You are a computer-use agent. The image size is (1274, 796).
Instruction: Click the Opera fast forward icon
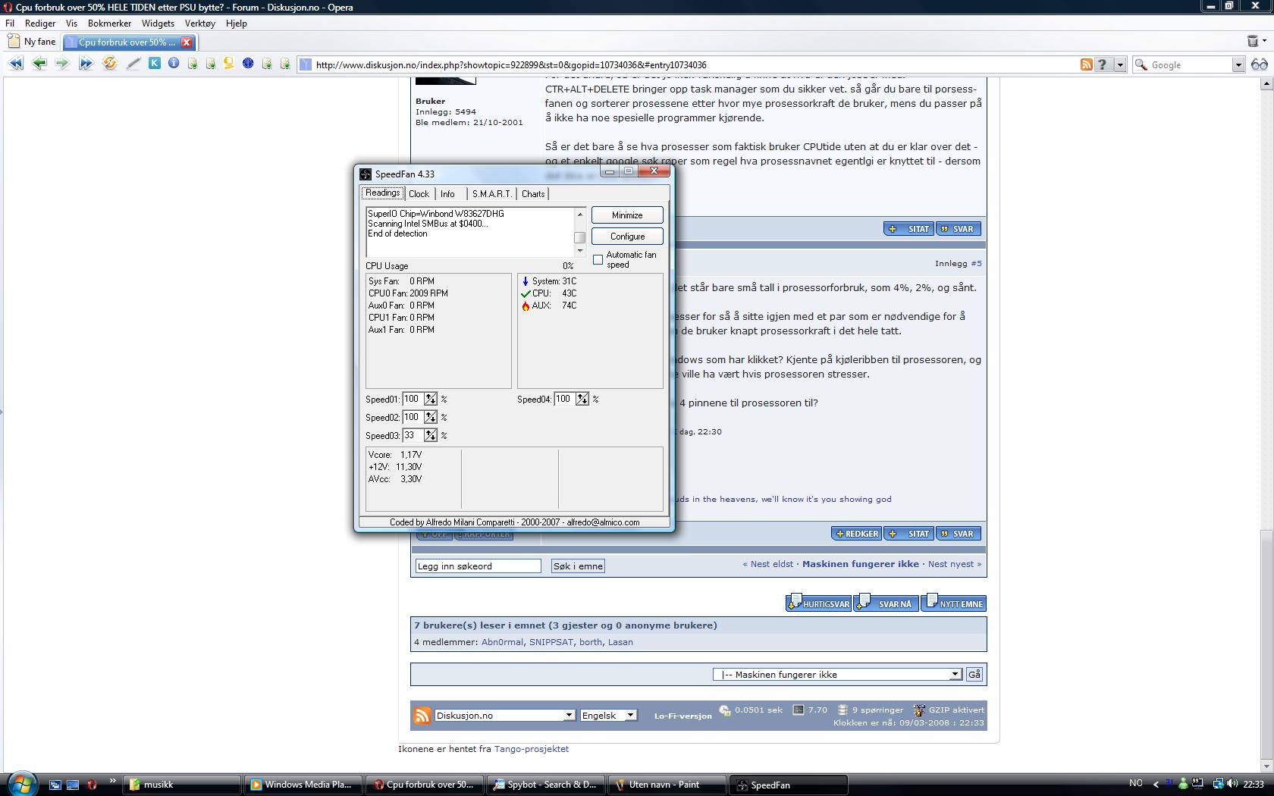coord(86,64)
